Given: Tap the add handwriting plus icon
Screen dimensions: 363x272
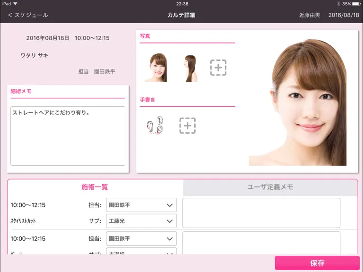Looking at the screenshot, I should click(x=188, y=126).
